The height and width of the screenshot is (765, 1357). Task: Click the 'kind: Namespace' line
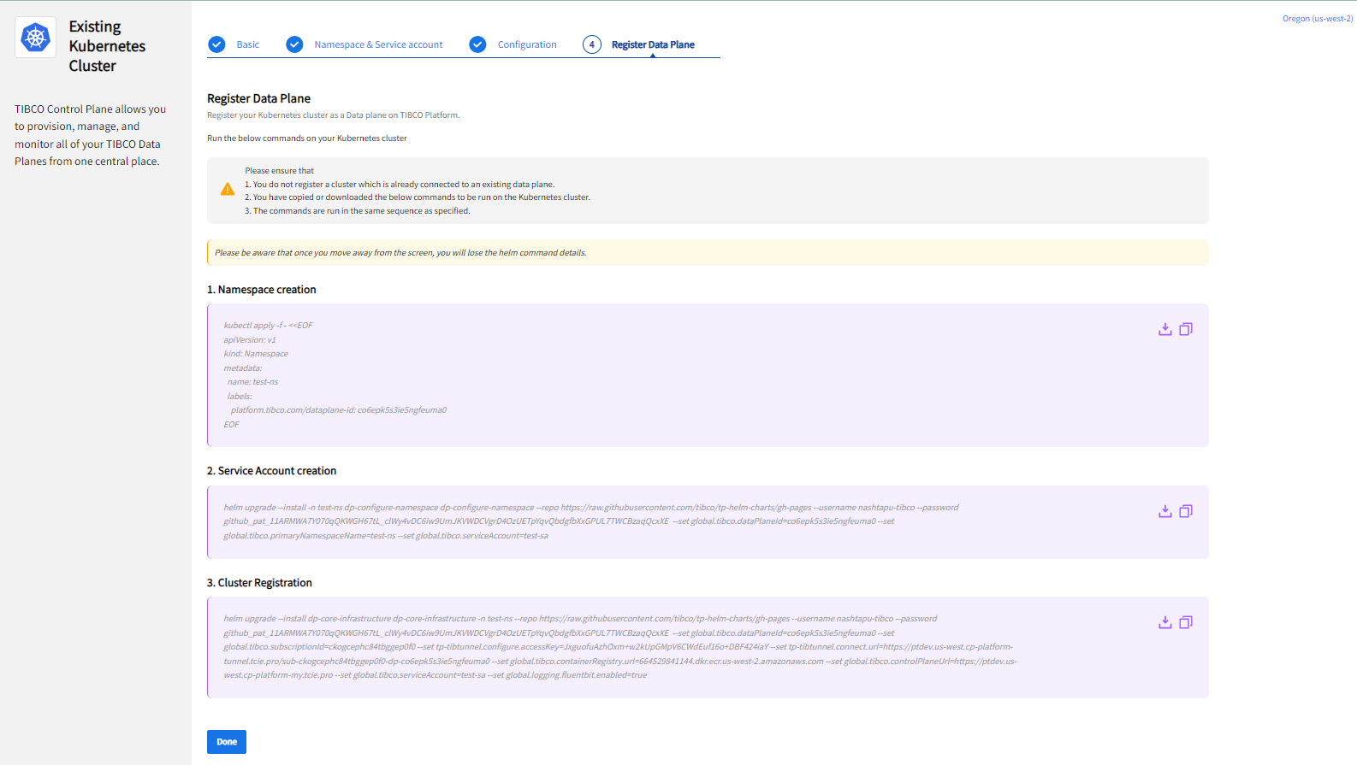click(x=256, y=354)
